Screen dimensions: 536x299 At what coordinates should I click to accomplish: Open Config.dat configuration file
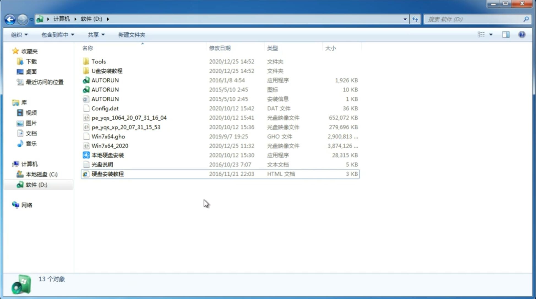coord(105,108)
